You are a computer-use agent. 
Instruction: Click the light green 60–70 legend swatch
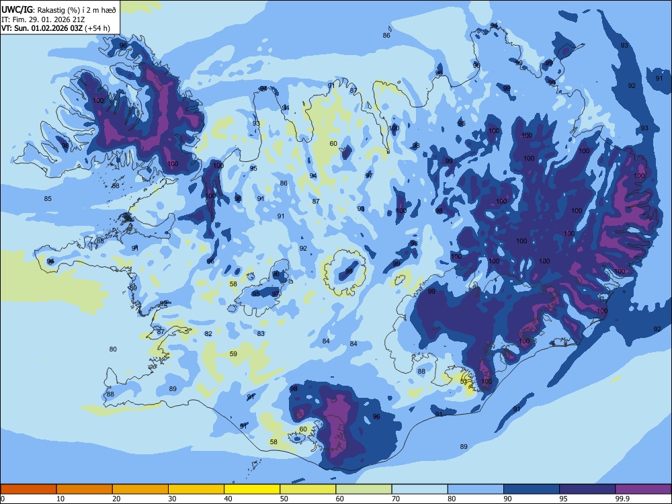click(364, 489)
